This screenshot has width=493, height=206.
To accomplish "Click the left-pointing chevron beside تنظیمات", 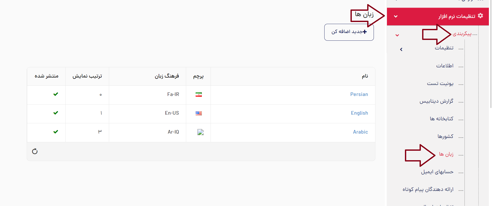I will tap(401, 49).
